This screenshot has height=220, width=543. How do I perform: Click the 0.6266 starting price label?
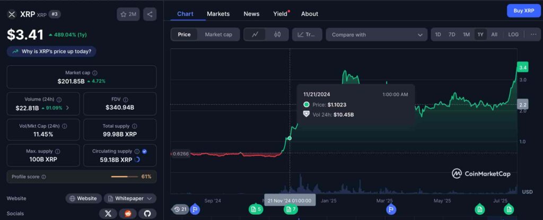[x=181, y=154]
